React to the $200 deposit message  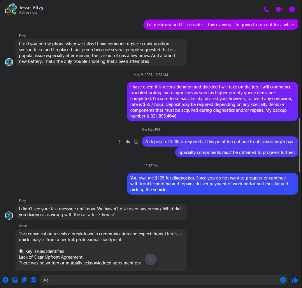click(136, 142)
